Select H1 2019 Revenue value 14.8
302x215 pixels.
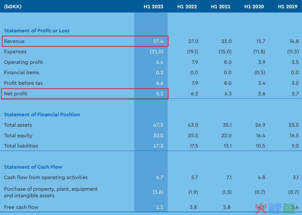pos(294,41)
